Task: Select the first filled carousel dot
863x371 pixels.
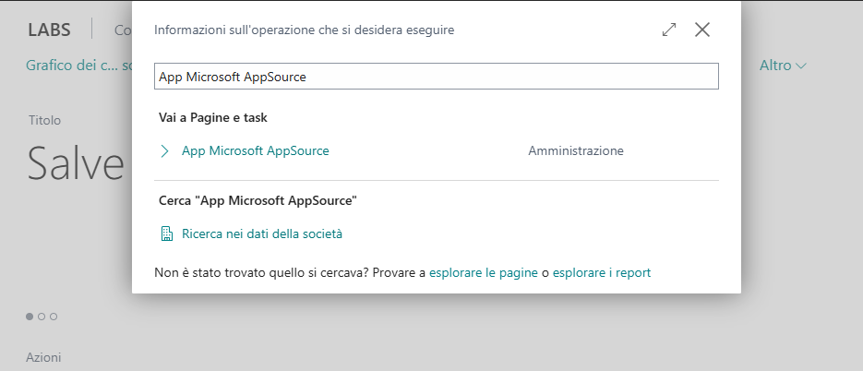Action: pyautogui.click(x=30, y=317)
